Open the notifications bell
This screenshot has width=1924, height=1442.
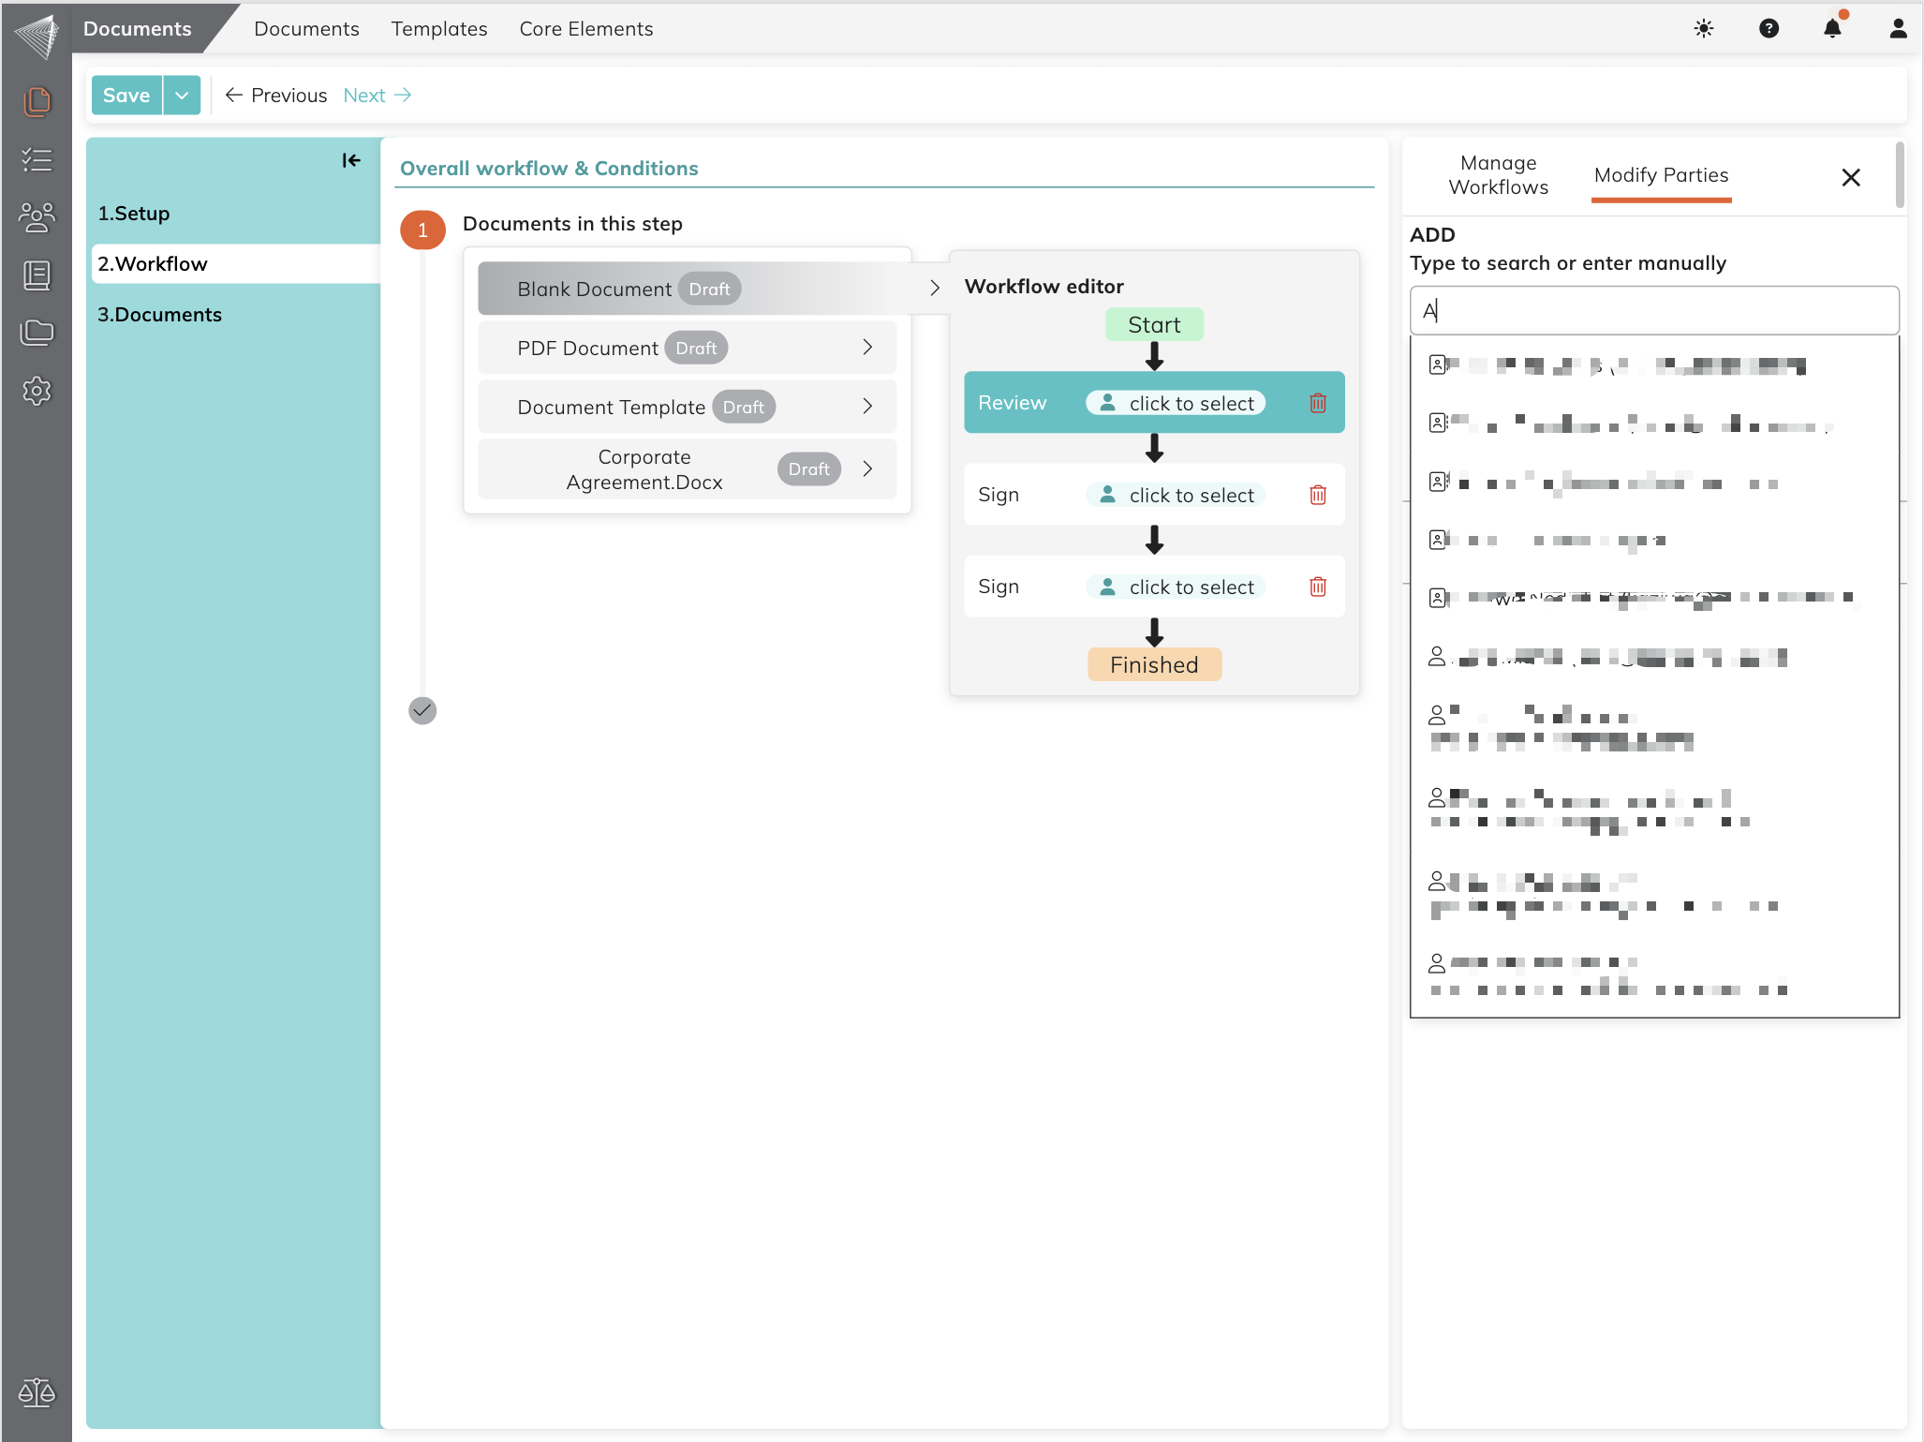point(1833,28)
